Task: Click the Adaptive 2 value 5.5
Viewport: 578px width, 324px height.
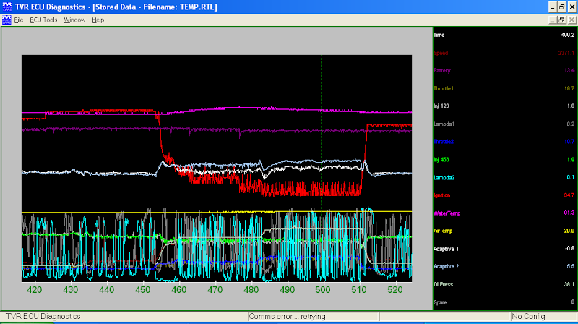Action: tap(571, 266)
